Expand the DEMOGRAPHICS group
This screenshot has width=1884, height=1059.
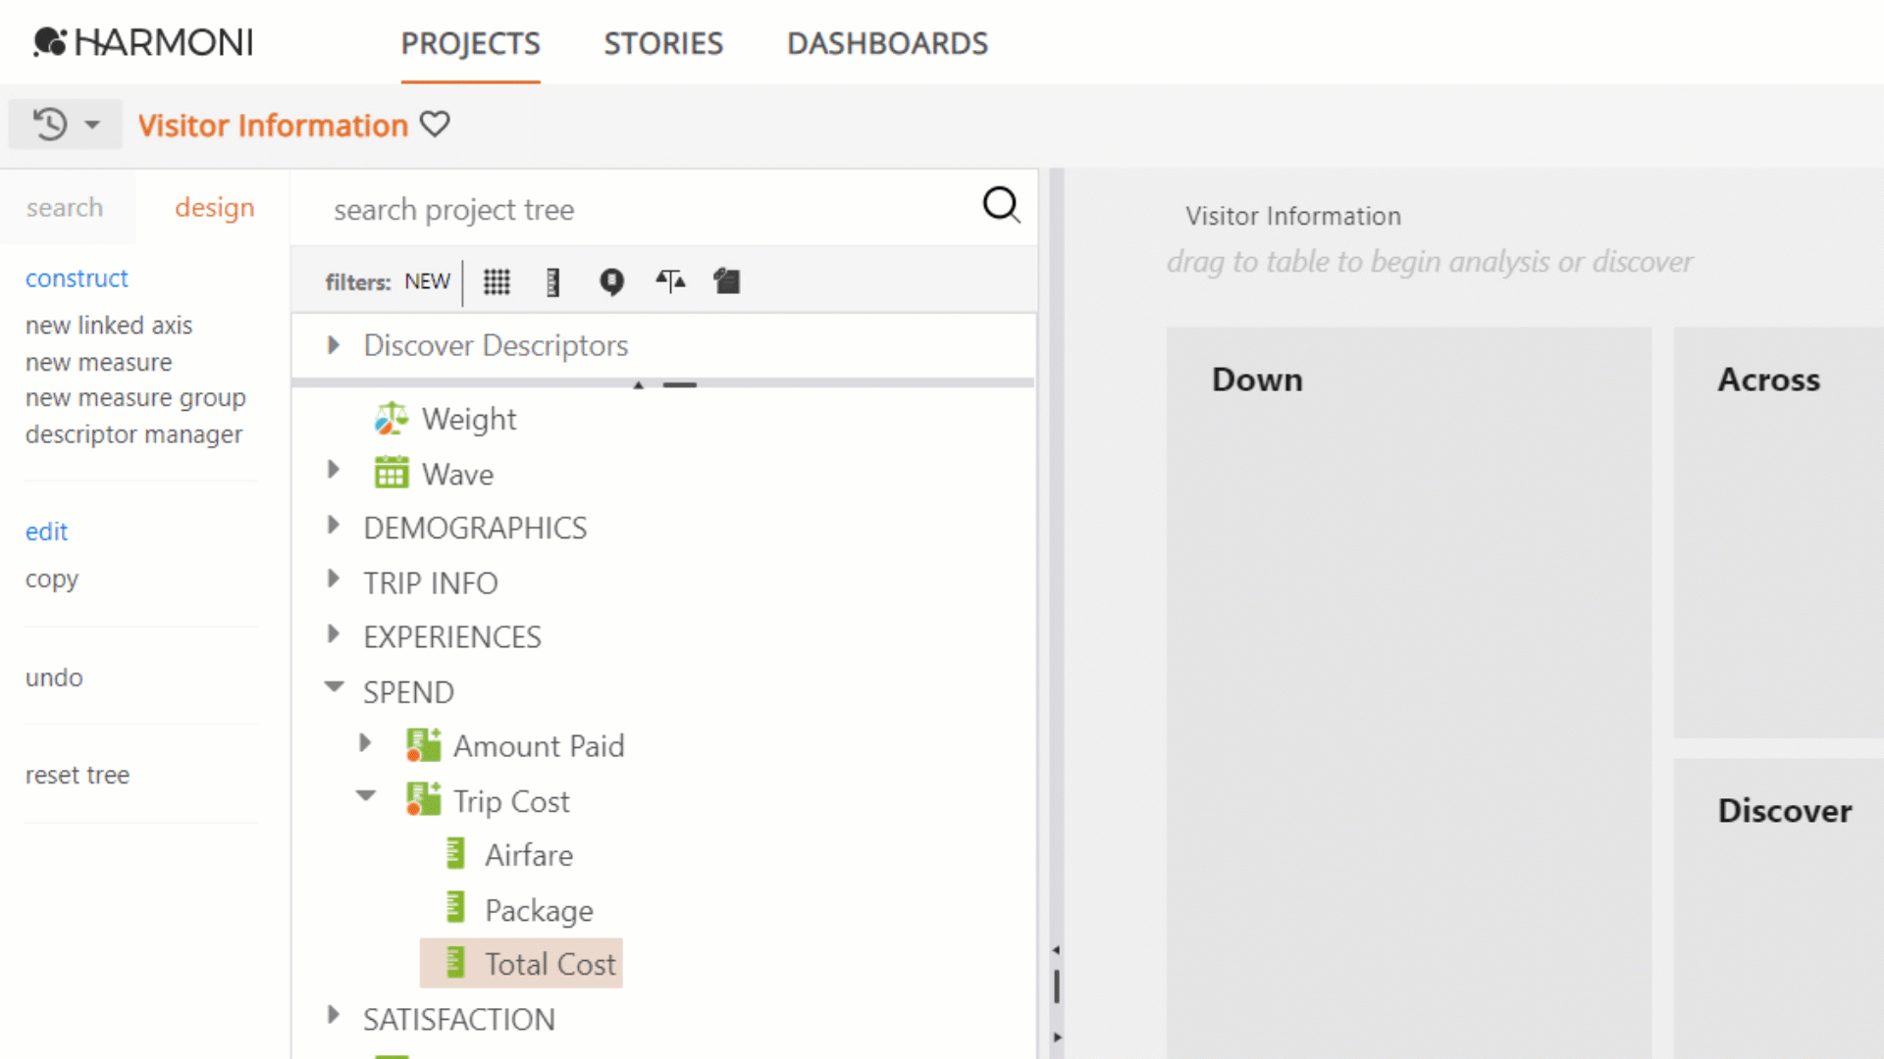(334, 525)
